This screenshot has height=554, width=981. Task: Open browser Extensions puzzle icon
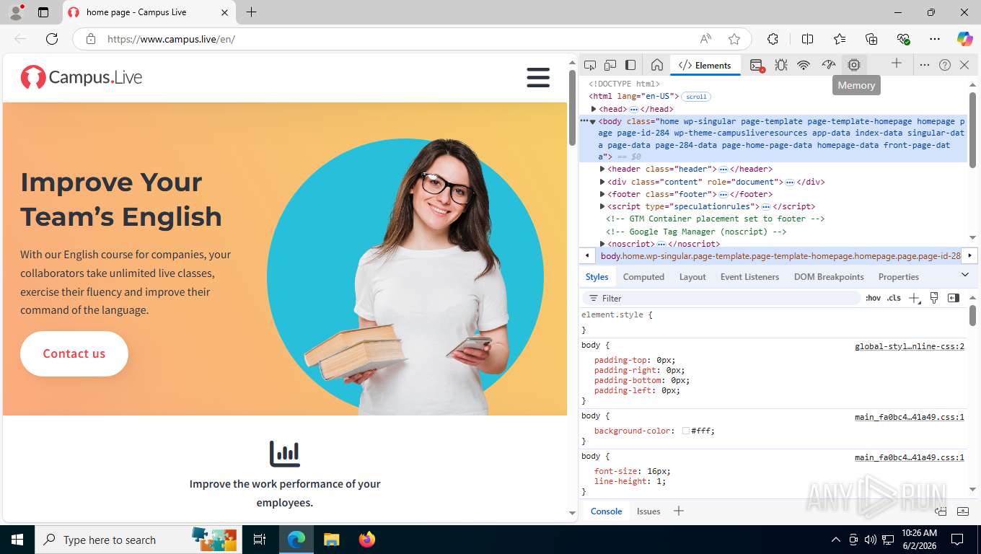click(773, 39)
